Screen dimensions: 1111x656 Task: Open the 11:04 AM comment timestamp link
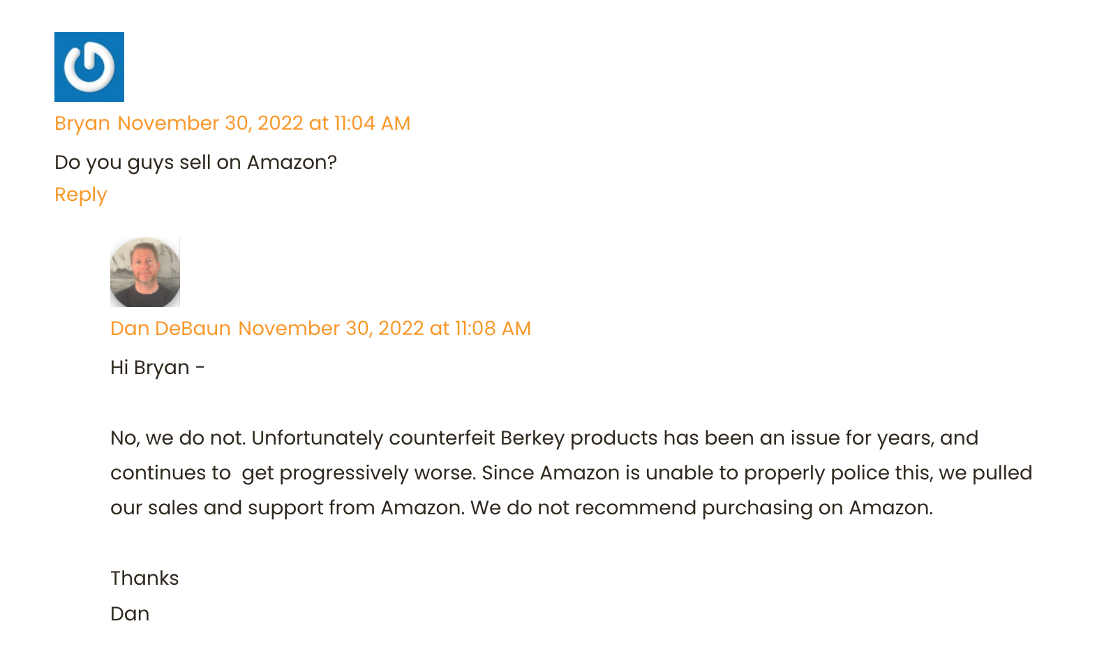click(264, 124)
